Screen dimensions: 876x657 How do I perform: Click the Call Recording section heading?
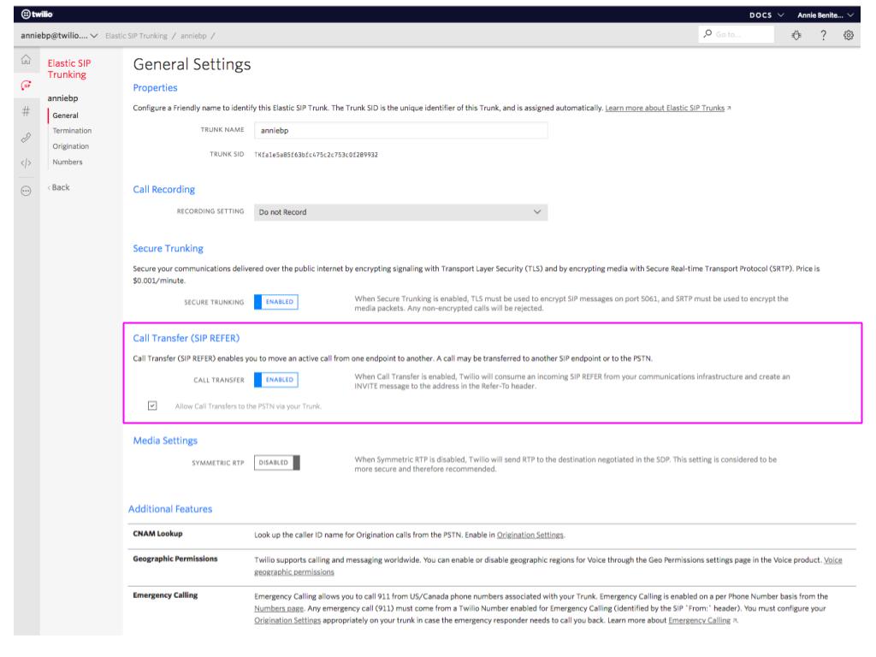tap(164, 189)
